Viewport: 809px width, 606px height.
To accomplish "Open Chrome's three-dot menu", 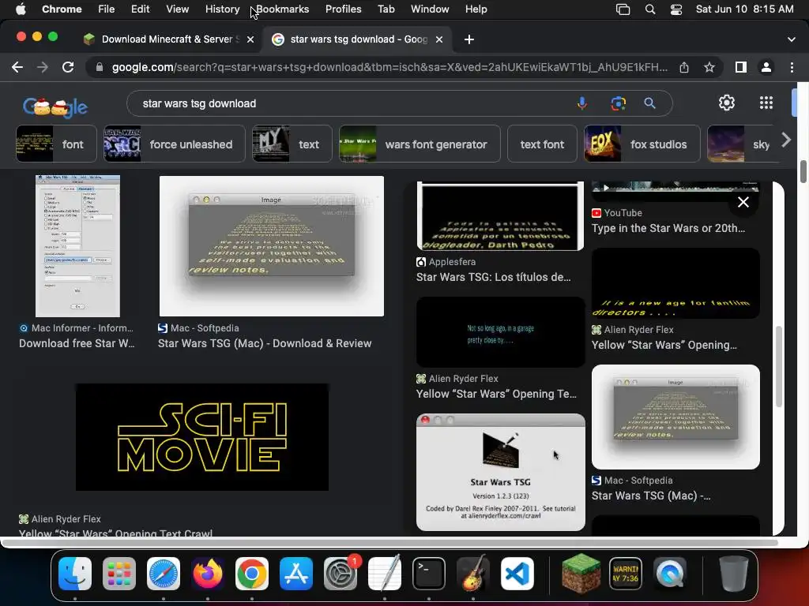I will (x=792, y=67).
